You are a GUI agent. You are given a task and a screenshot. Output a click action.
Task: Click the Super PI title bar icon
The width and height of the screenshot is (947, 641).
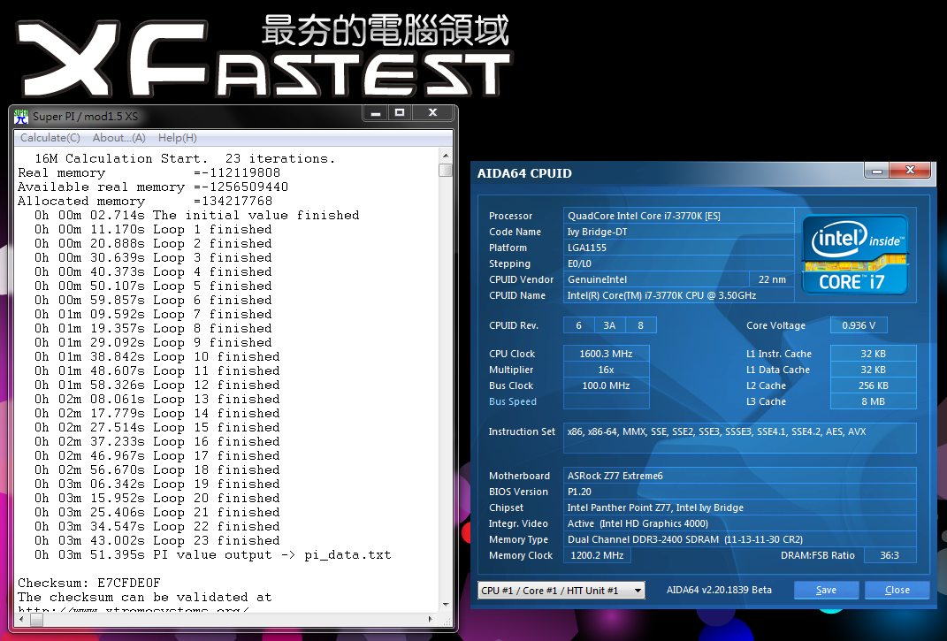pyautogui.click(x=20, y=115)
